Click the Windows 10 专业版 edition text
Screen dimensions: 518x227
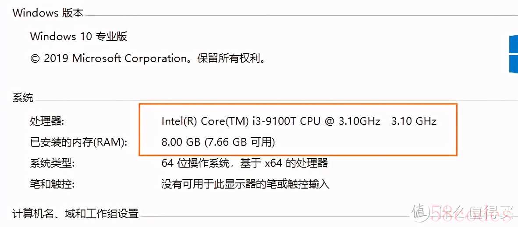(x=78, y=36)
